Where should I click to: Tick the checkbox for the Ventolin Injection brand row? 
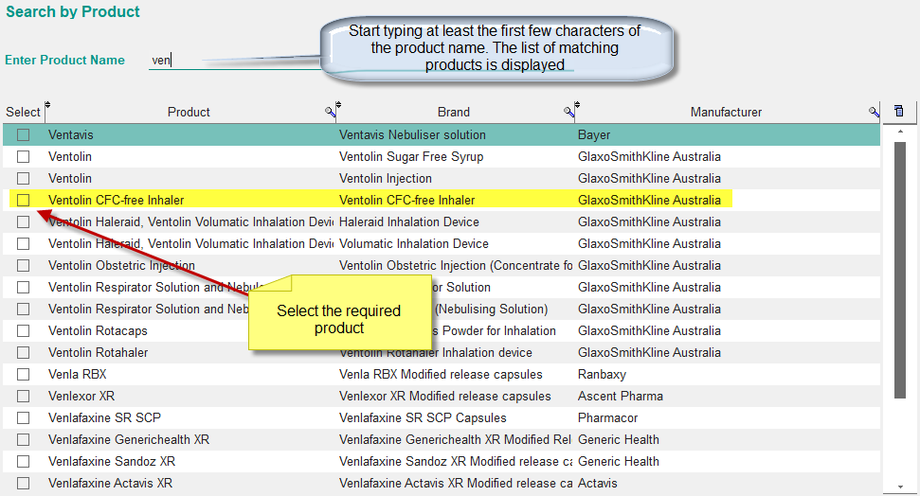pos(23,178)
